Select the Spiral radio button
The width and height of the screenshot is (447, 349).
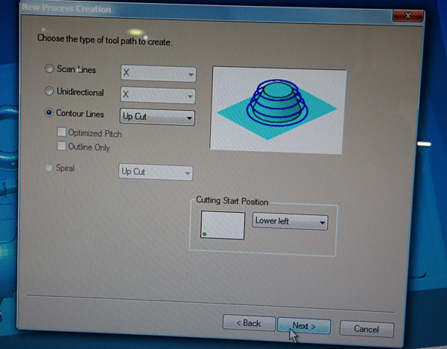coord(48,167)
